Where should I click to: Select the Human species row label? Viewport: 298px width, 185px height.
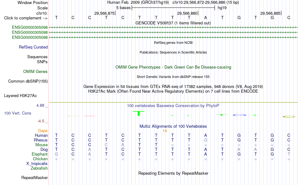pos(41,135)
